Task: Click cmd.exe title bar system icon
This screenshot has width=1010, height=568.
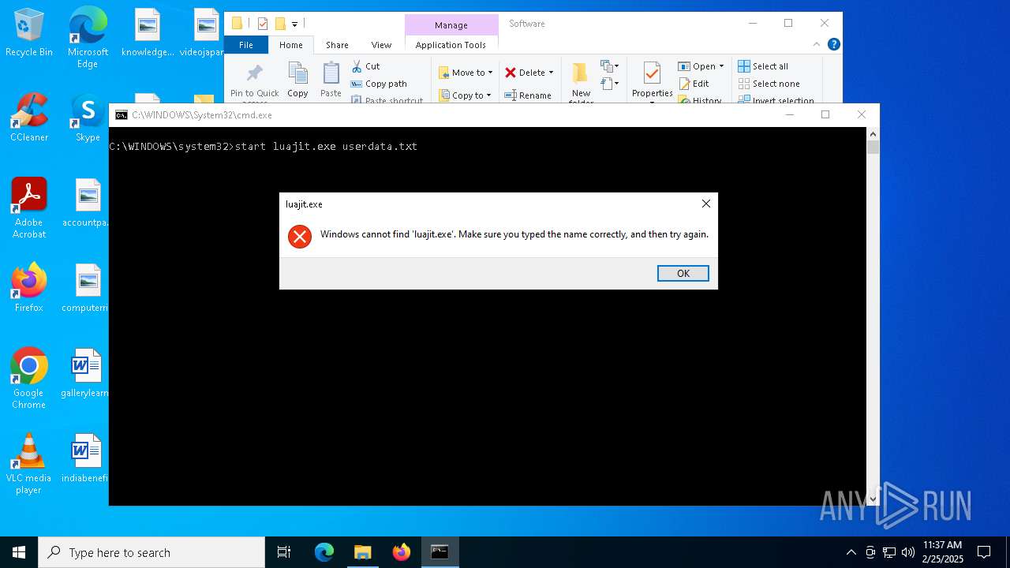Action: pyautogui.click(x=121, y=115)
